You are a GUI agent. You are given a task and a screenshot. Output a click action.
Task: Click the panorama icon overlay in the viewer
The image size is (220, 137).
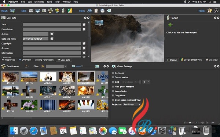coord(99,23)
